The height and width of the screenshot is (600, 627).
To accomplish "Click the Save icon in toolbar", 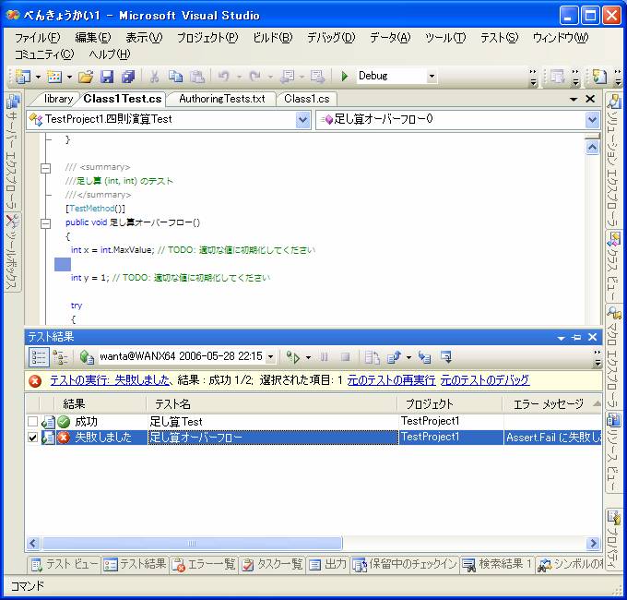I will (107, 77).
